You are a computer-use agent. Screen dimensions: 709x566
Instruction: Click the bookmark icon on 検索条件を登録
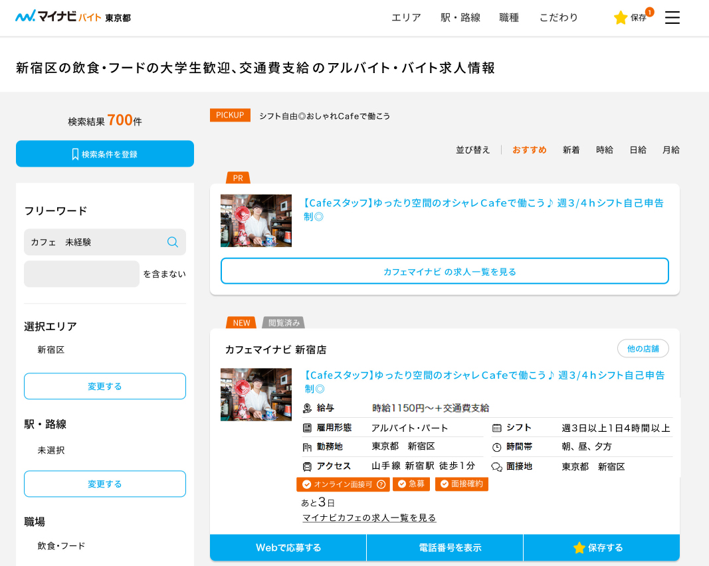tap(75, 154)
